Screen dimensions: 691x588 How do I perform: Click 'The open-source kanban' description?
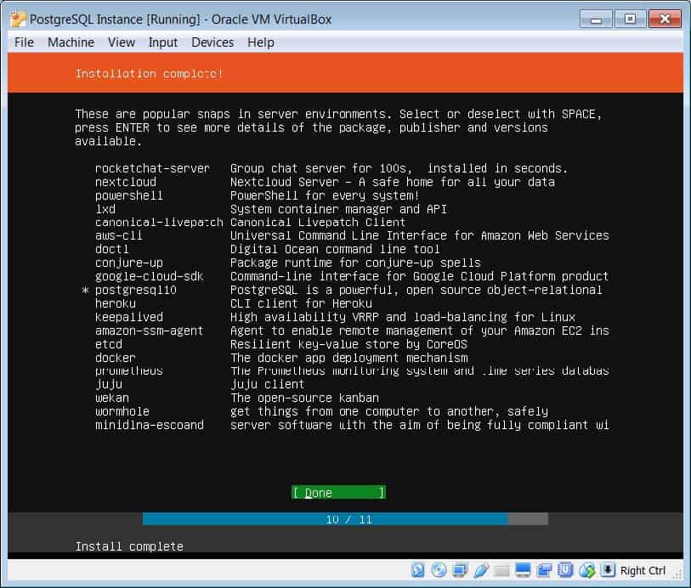[x=304, y=398]
